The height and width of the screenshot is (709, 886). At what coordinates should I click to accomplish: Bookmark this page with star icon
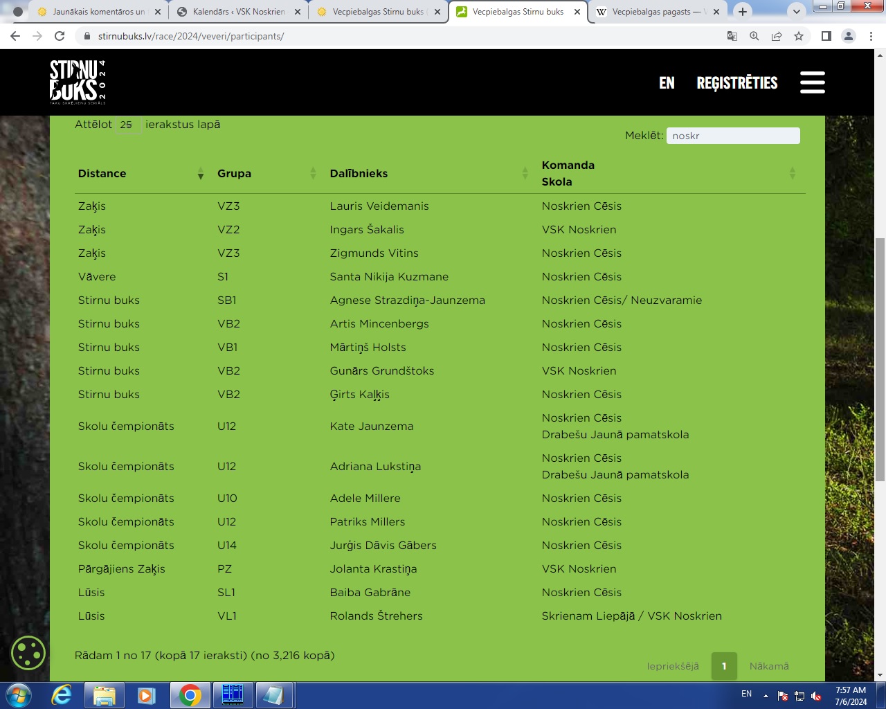tap(799, 36)
